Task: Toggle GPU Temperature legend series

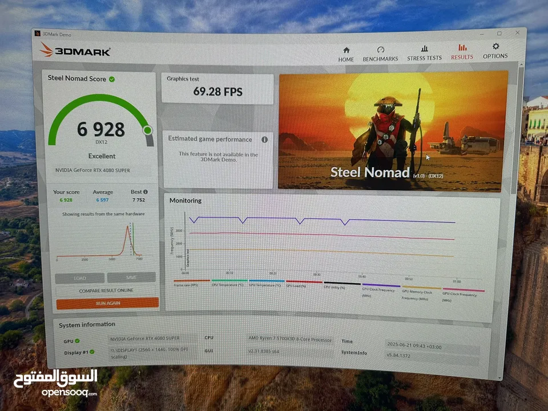Action: point(267,283)
